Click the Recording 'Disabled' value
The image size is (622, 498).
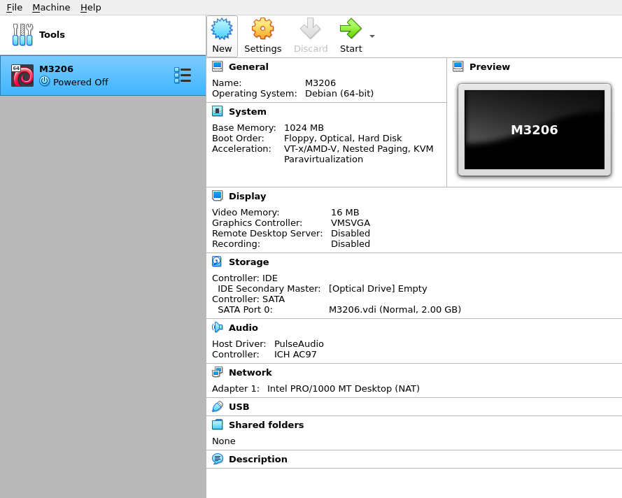point(351,244)
